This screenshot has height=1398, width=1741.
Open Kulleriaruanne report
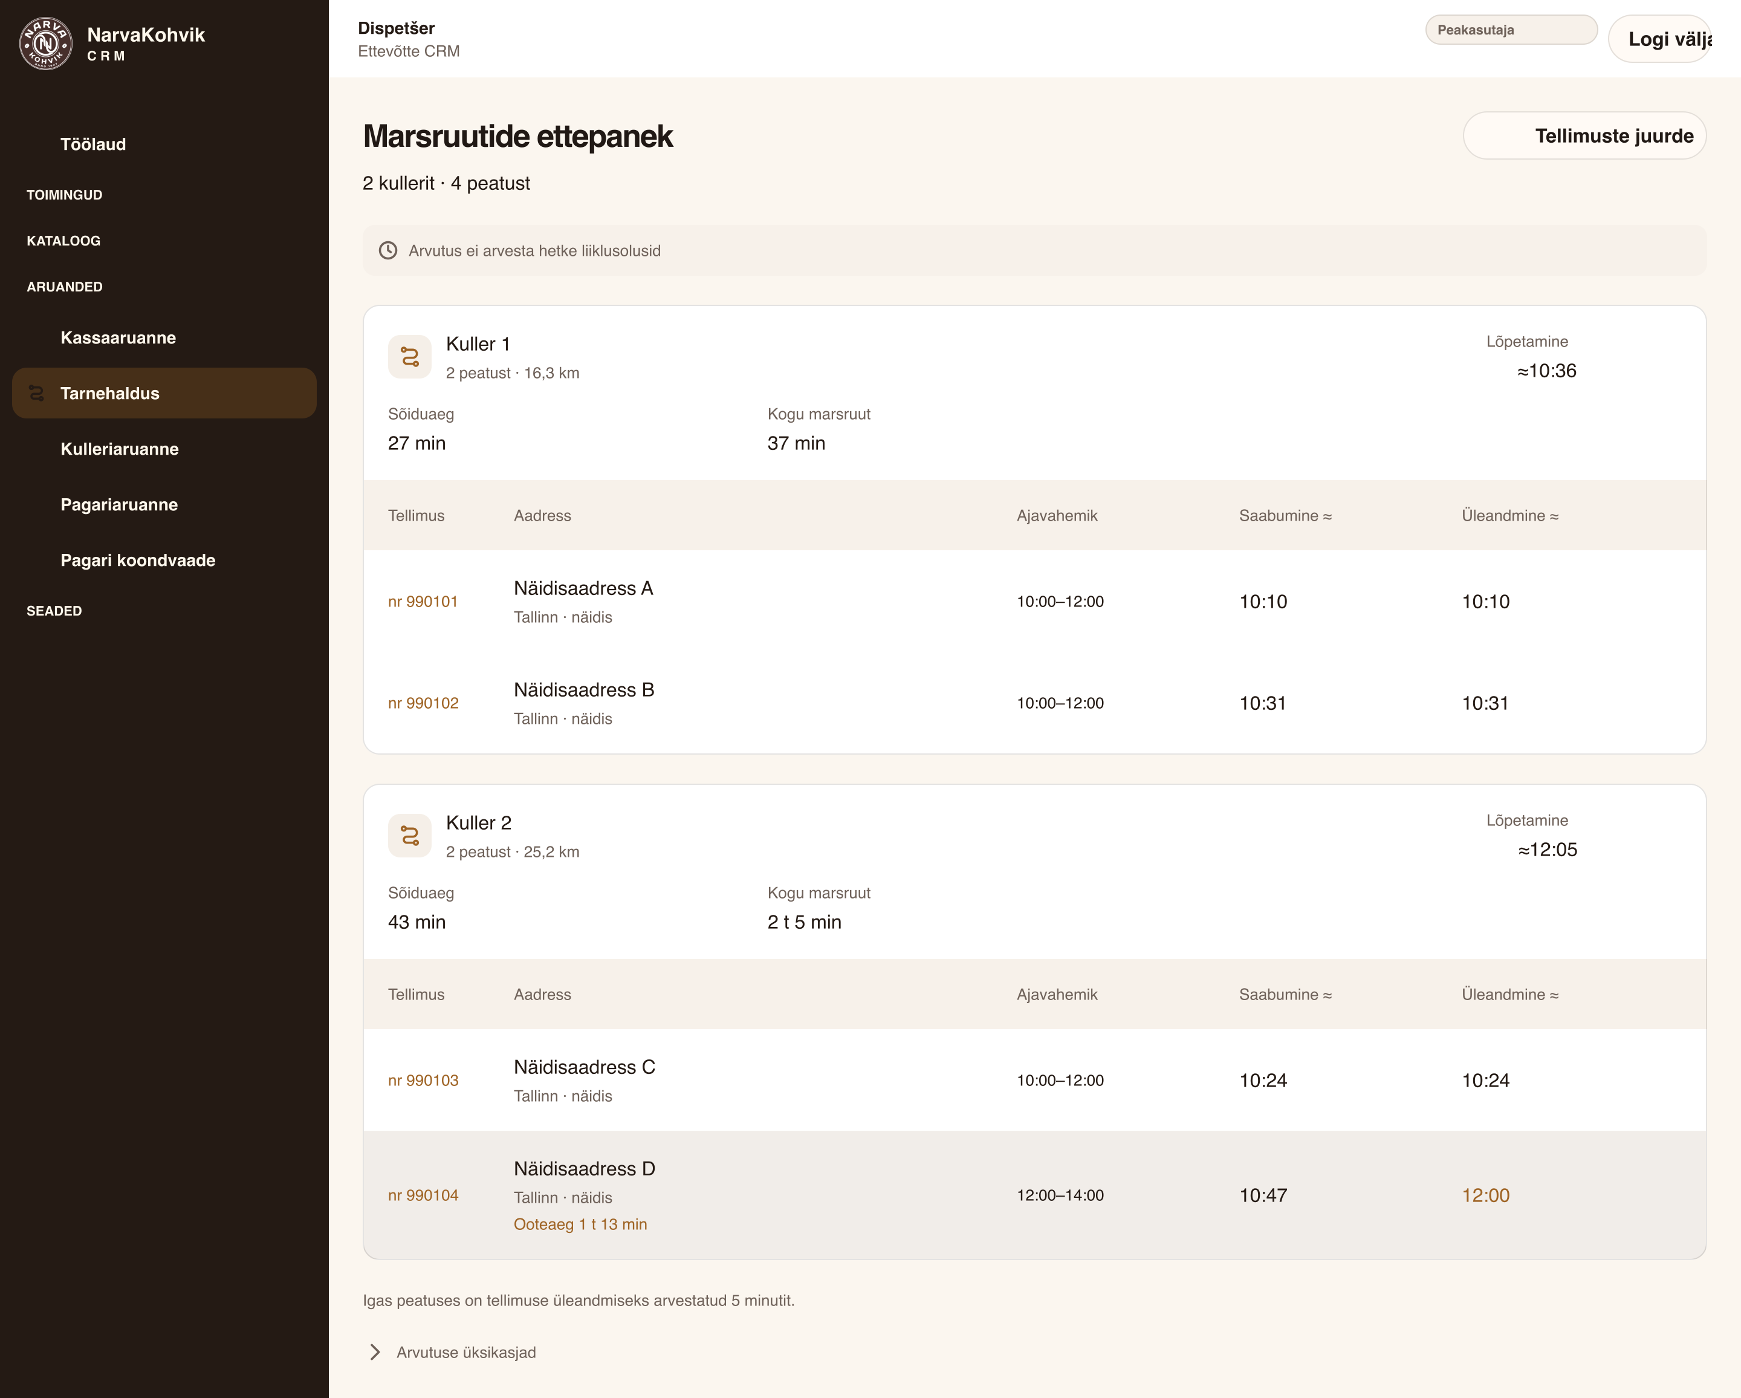pos(164,449)
